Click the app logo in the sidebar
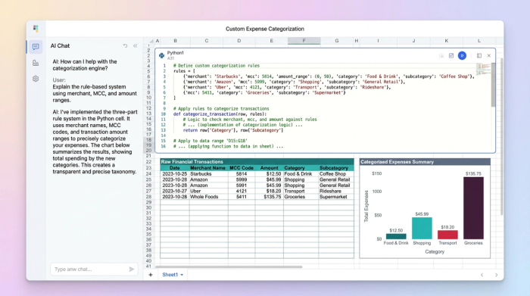 [36, 28]
